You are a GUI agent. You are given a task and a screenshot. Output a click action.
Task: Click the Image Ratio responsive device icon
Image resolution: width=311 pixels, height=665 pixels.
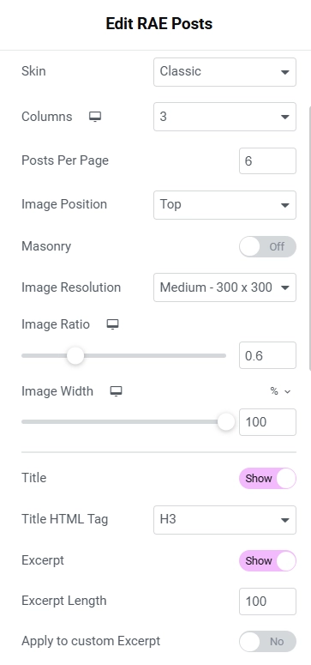(x=112, y=324)
